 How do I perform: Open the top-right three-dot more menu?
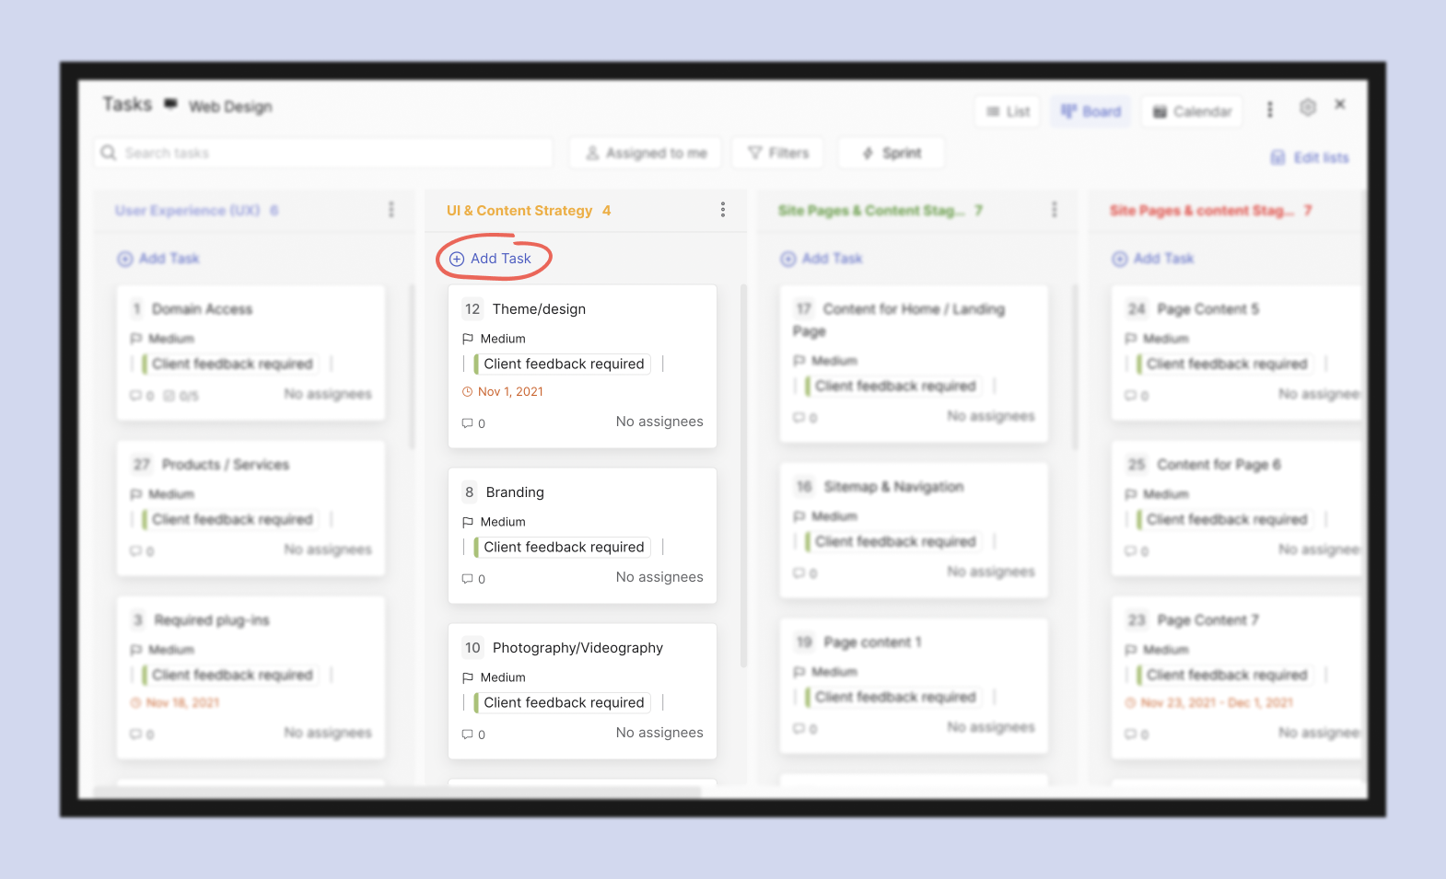coord(1270,110)
